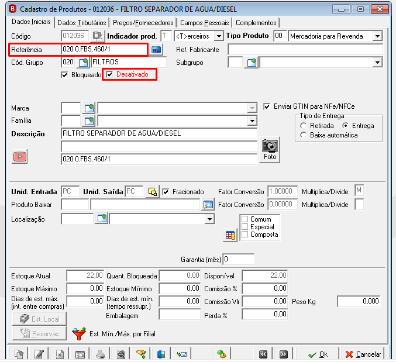Open the Preços/Fornecedores tab

point(143,23)
